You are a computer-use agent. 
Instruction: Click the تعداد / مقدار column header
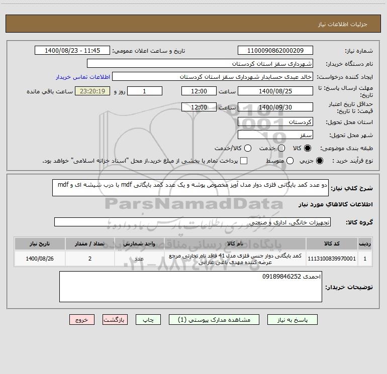pos(90,244)
